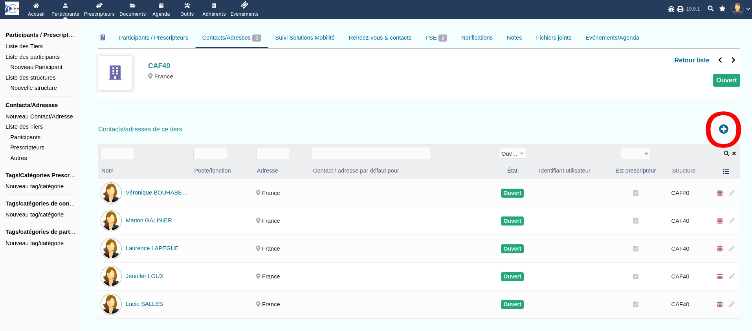The width and height of the screenshot is (752, 331).
Task: Toggle prescripteur checkbox for Lucie SALLES
Action: 635,304
